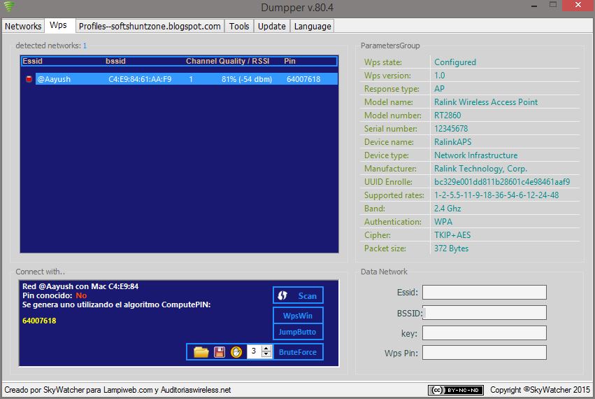The image size is (595, 399).
Task: Click the WpsWin button
Action: tap(298, 316)
